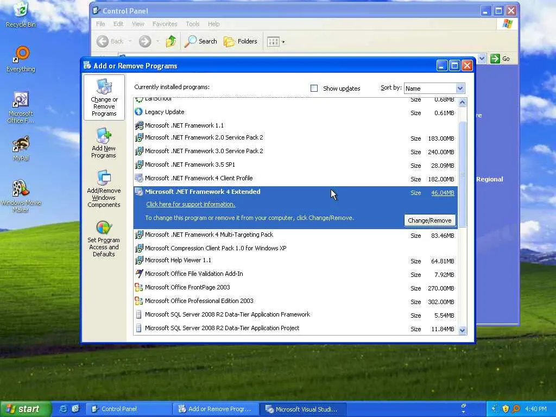Image resolution: width=556 pixels, height=417 pixels.
Task: Select Microsoft .NET Framework 3.5 SP1
Action: tap(296, 165)
